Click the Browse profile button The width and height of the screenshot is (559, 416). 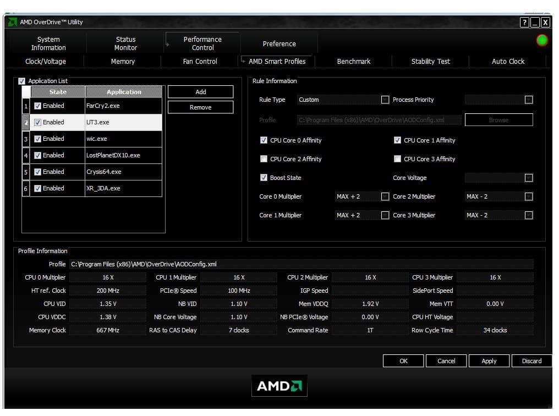(498, 120)
